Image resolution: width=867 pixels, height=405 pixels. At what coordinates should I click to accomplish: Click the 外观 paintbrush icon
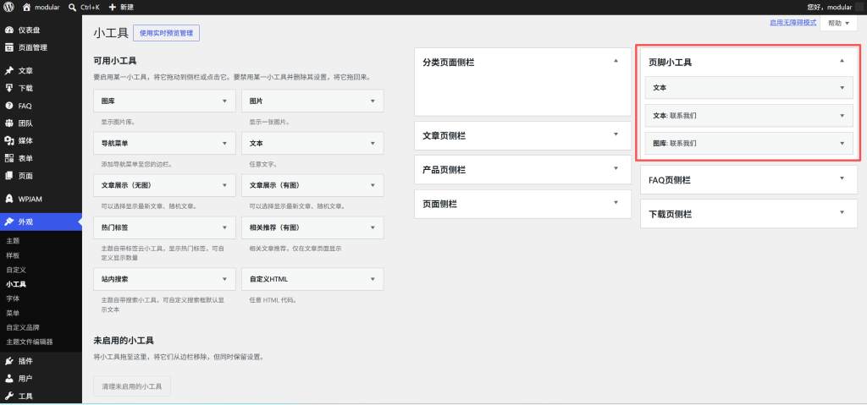pos(8,222)
